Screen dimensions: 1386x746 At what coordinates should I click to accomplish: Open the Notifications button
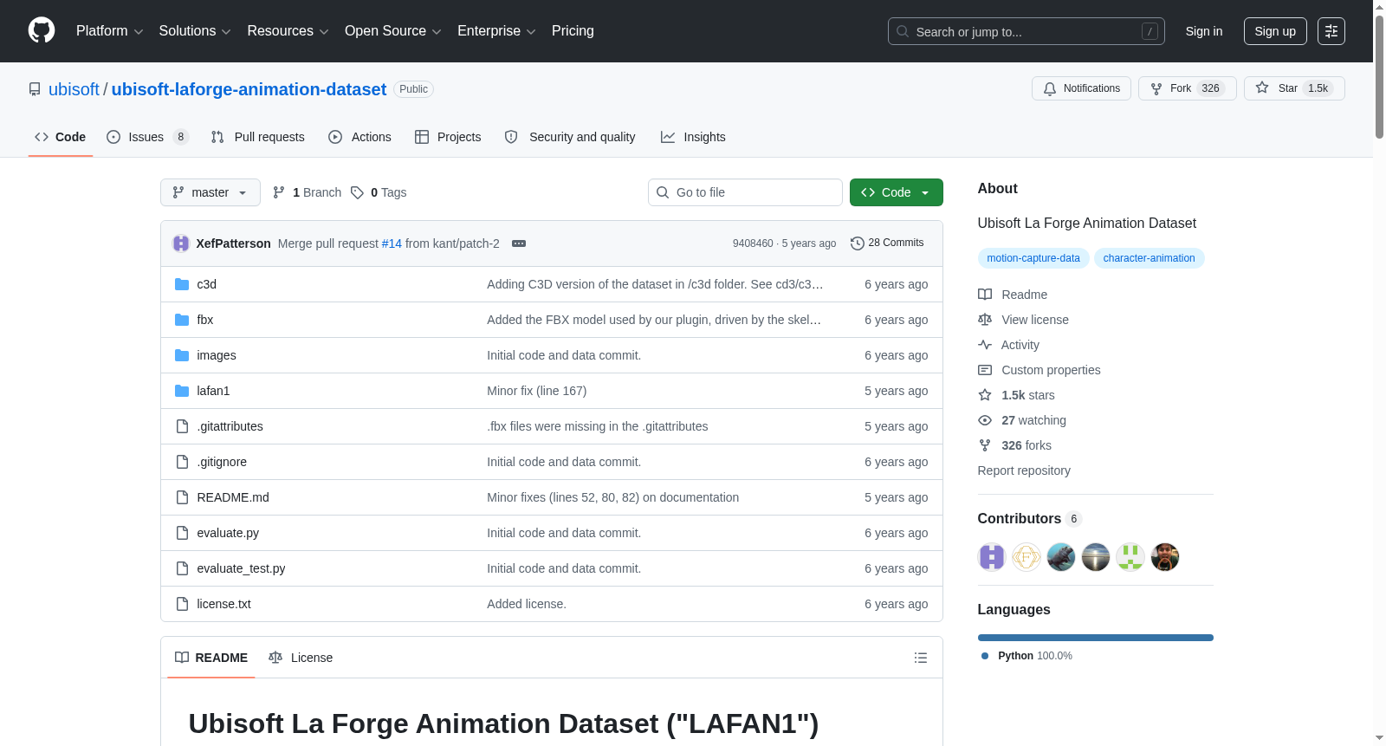(1081, 88)
